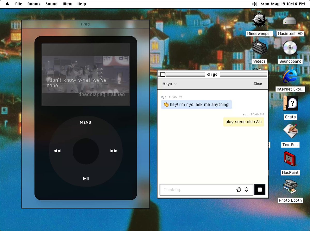Open the Rooms menu
The image size is (310, 231).
click(x=34, y=4)
